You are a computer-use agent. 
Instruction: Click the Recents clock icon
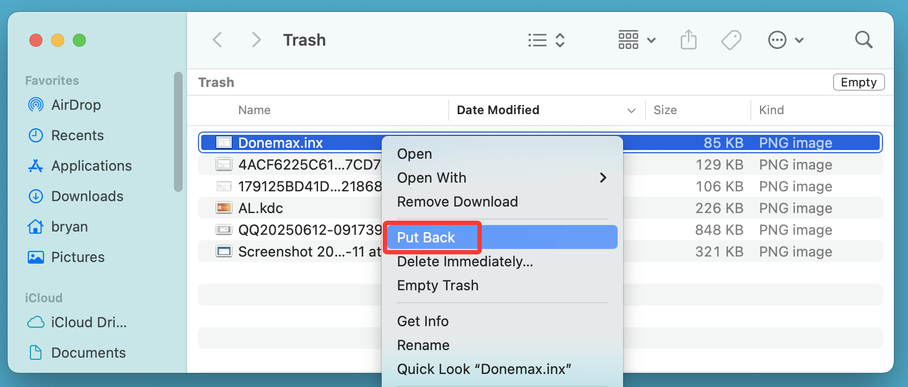(x=36, y=135)
